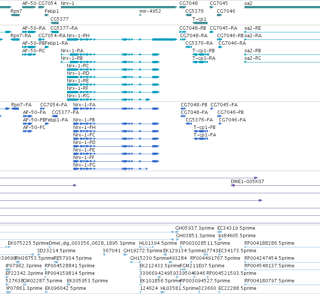Select the Nrx-1 gene feature bar
This screenshot has width=320, height=294.
pos(119,7)
